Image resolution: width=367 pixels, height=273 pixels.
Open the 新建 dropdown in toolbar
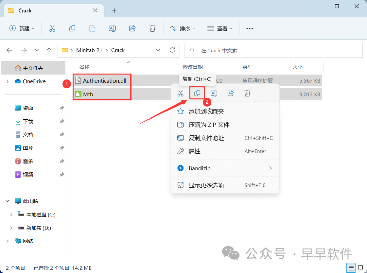click(x=22, y=29)
